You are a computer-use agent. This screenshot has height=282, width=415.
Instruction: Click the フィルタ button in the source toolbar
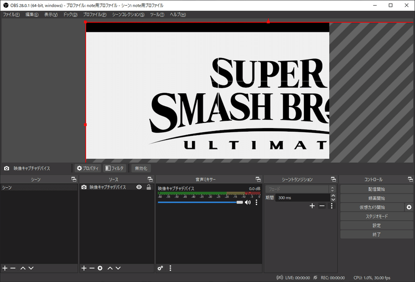coord(114,168)
